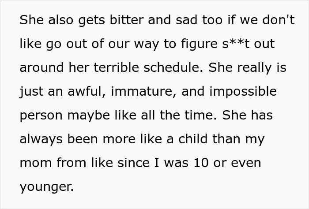Click the word "maybe" in fifth line
Image resolution: width=309 pixels, height=209 pixels.
tap(89, 116)
